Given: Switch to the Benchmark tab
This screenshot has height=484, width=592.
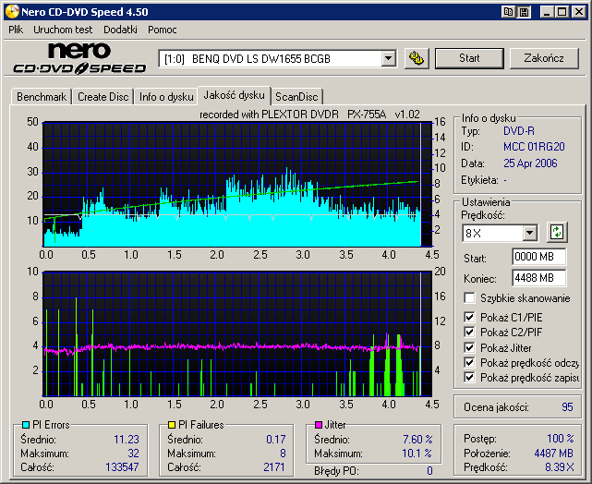Looking at the screenshot, I should pyautogui.click(x=42, y=97).
